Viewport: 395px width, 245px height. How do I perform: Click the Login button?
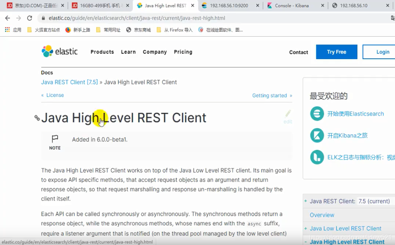379,52
